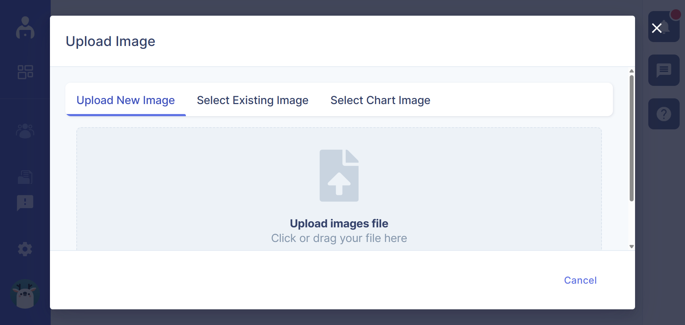This screenshot has width=685, height=325.
Task: Switch to the Select Chart Image tab
Action: click(x=380, y=100)
